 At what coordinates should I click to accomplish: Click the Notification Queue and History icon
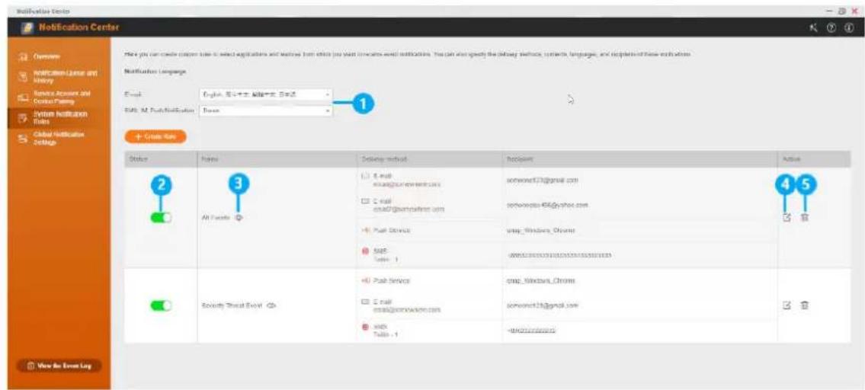23,76
